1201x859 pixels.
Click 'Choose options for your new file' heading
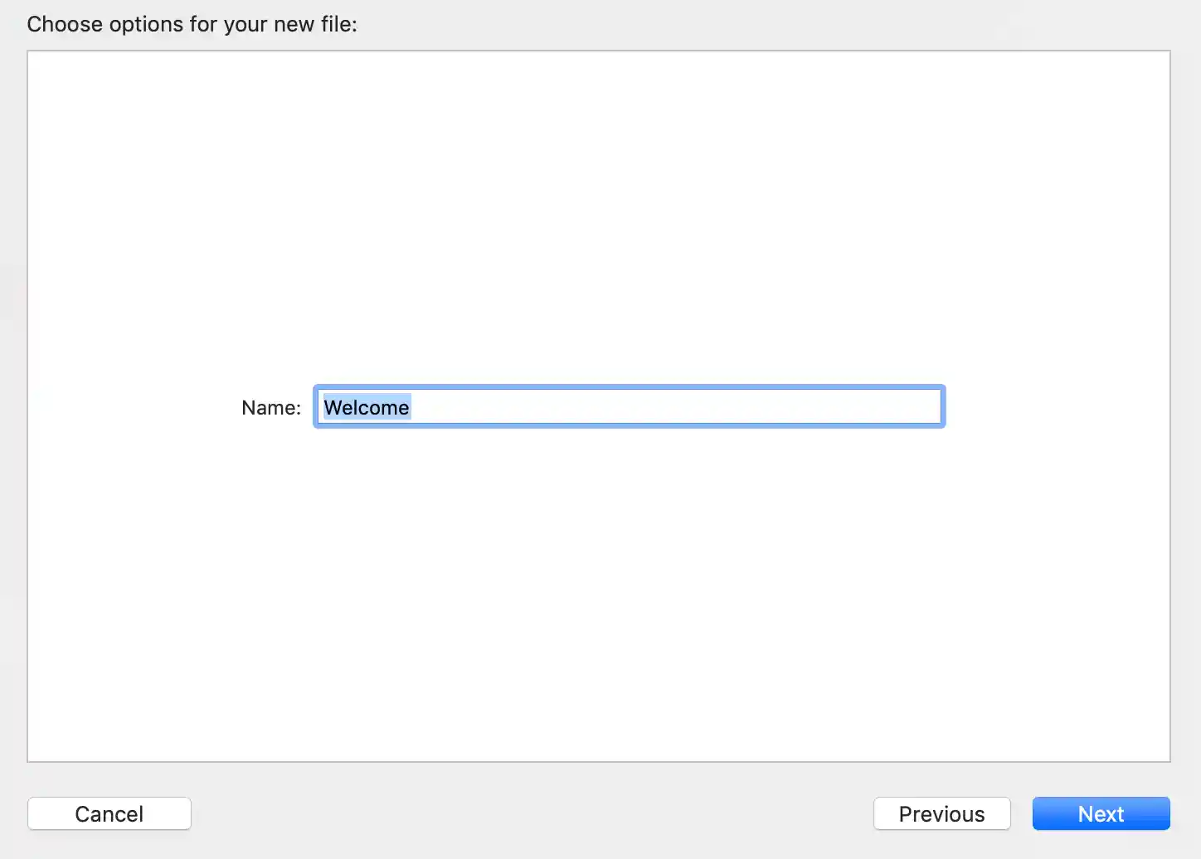point(192,24)
